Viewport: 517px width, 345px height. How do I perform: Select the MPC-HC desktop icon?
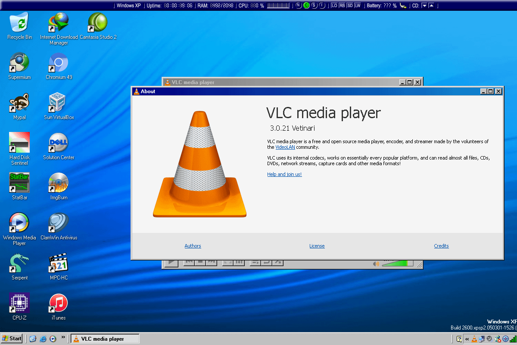click(59, 267)
